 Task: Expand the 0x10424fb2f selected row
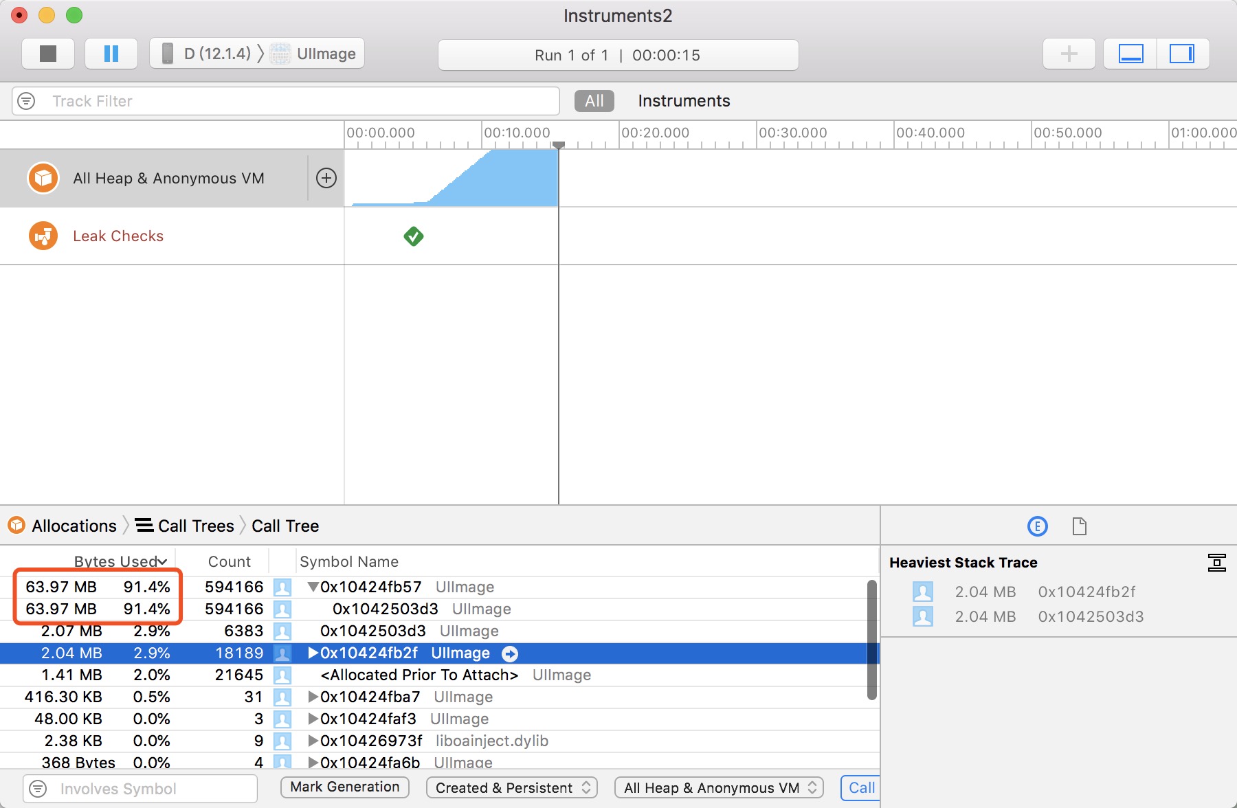pyautogui.click(x=313, y=653)
